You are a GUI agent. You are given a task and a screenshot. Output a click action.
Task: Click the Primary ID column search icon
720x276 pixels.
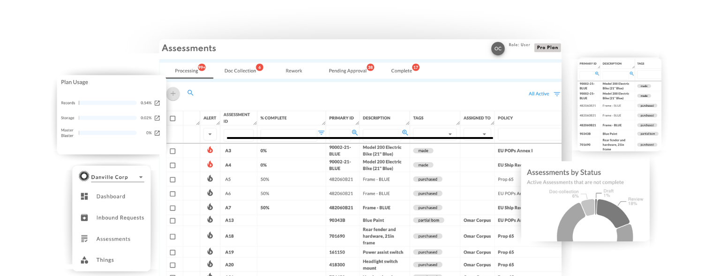tap(354, 133)
